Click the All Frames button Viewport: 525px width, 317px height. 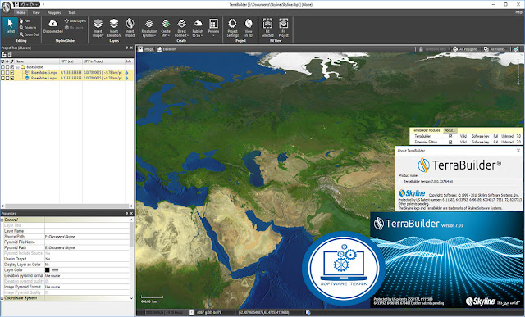tap(494, 49)
